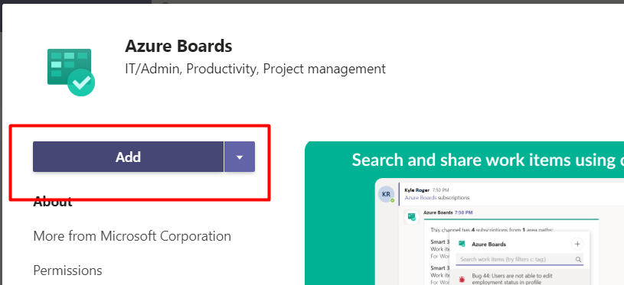Open the Permissions section
The image size is (624, 285).
pos(67,270)
